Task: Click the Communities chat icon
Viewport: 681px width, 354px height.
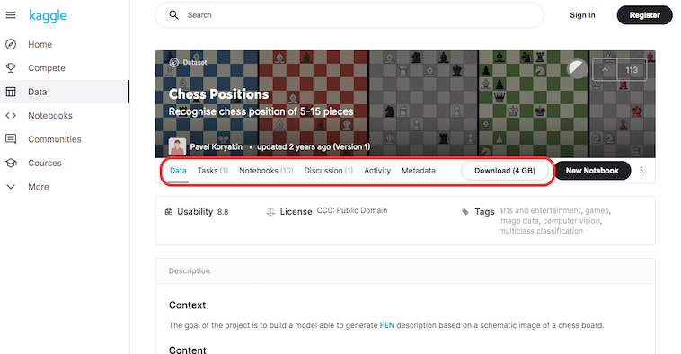Action: [x=11, y=139]
